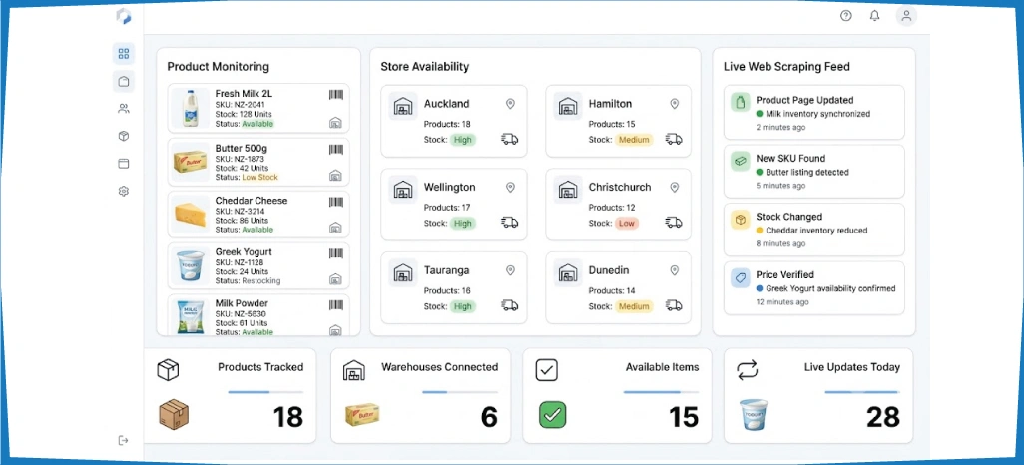Open the Stock Changed feed entry
This screenshot has width=1024, height=465.
814,230
